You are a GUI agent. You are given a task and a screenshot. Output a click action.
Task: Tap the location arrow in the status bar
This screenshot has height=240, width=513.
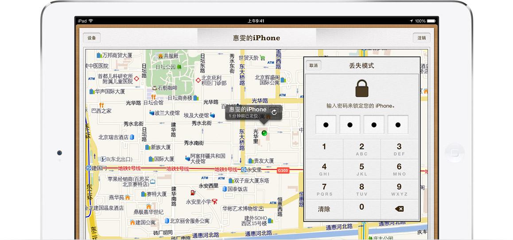point(411,21)
